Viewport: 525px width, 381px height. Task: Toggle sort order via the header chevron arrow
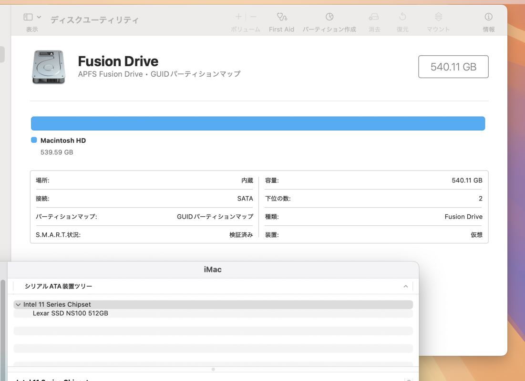(405, 286)
